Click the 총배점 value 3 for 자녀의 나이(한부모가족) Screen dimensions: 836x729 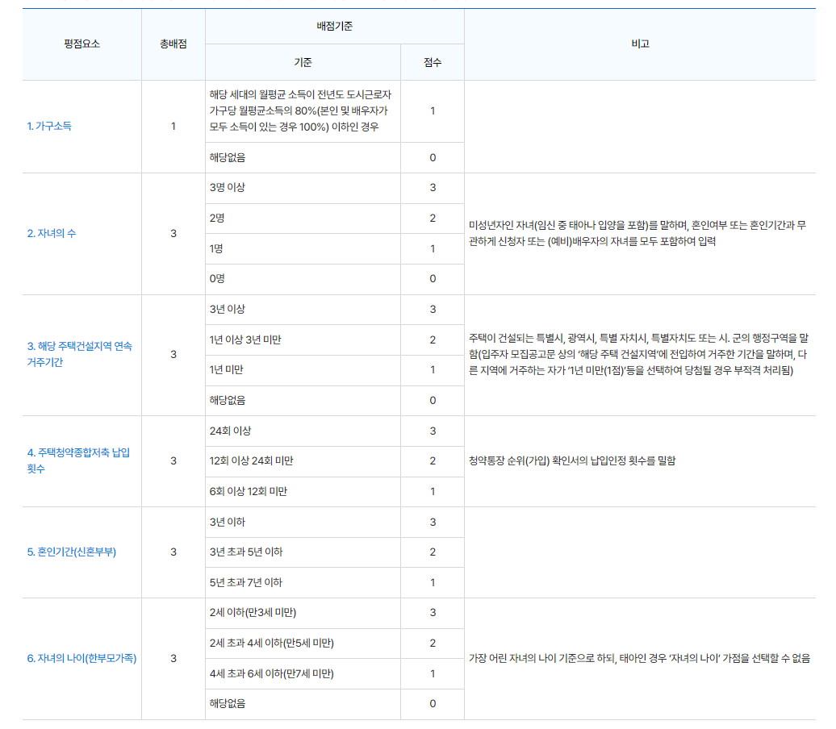[x=173, y=659]
